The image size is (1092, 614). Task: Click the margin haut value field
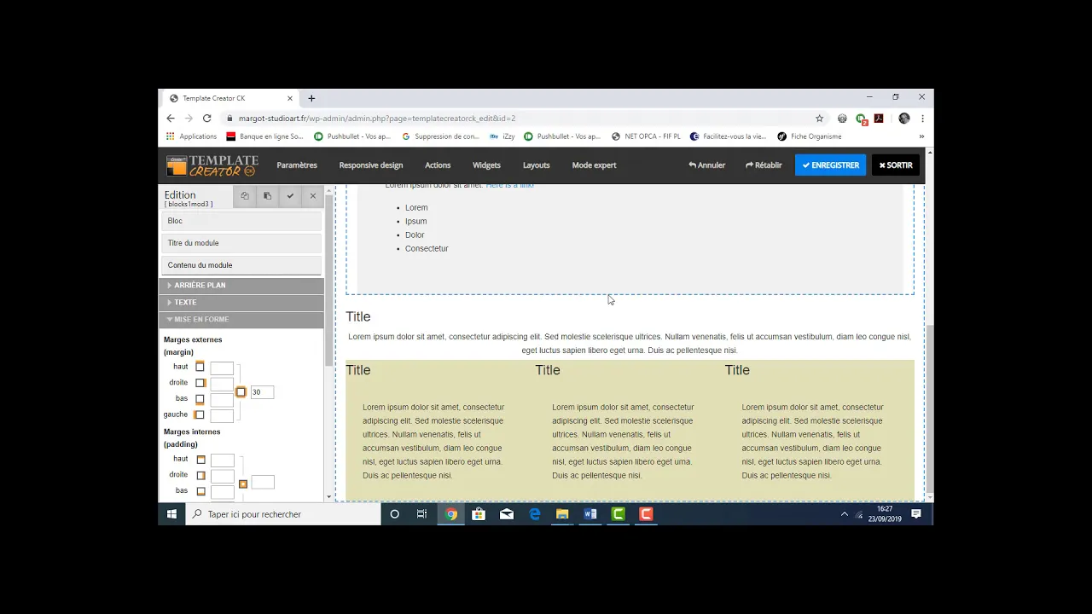(x=222, y=368)
